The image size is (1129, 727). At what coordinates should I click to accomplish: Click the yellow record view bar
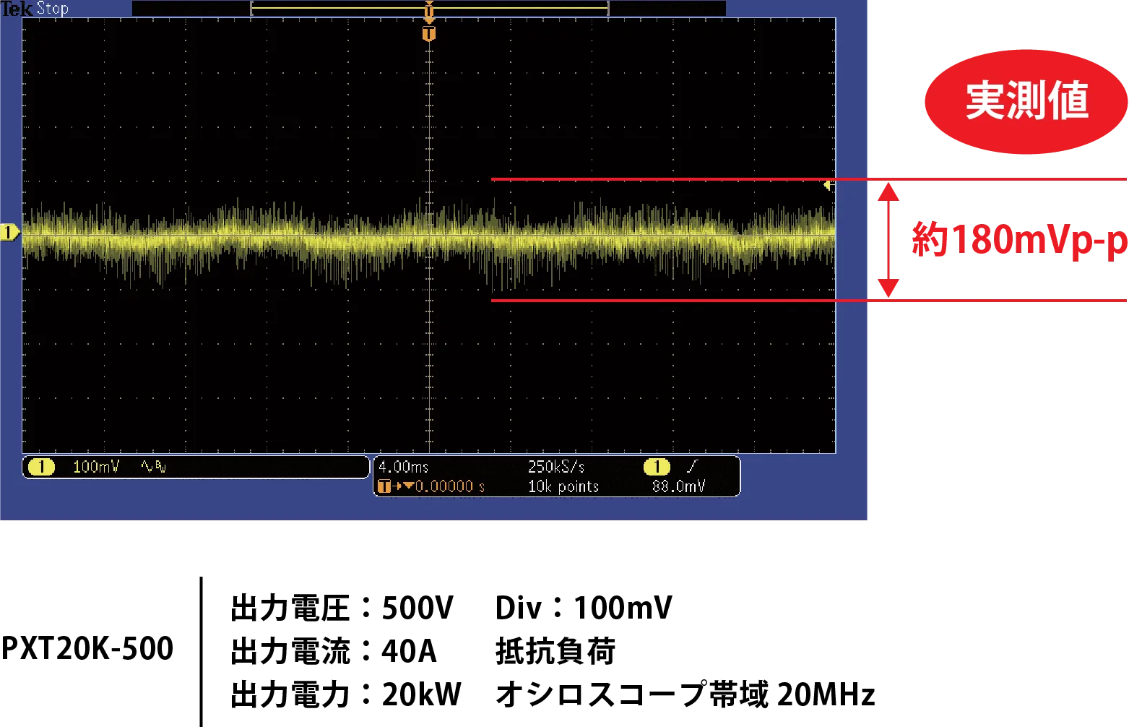(429, 8)
